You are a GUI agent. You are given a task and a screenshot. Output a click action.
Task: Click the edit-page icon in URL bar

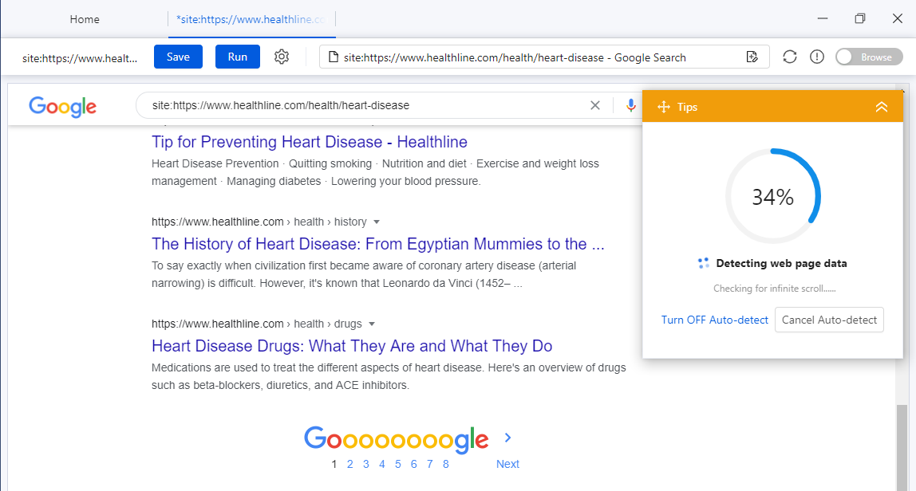point(752,57)
